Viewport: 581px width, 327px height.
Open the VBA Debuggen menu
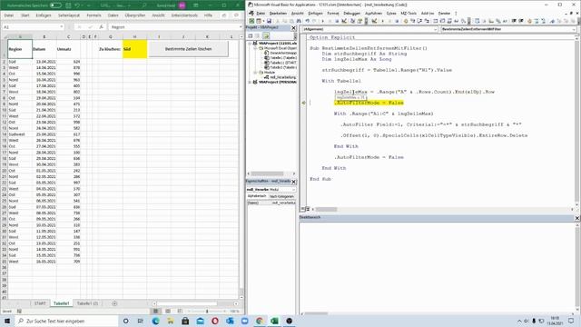coord(351,13)
